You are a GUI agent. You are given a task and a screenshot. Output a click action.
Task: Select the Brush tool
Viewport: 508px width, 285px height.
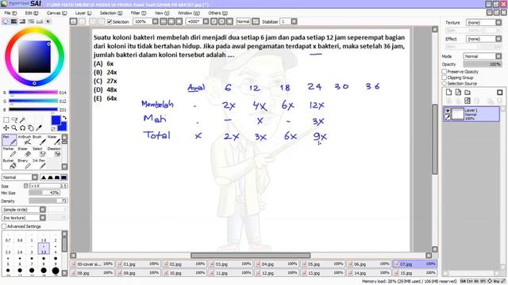pos(39,140)
